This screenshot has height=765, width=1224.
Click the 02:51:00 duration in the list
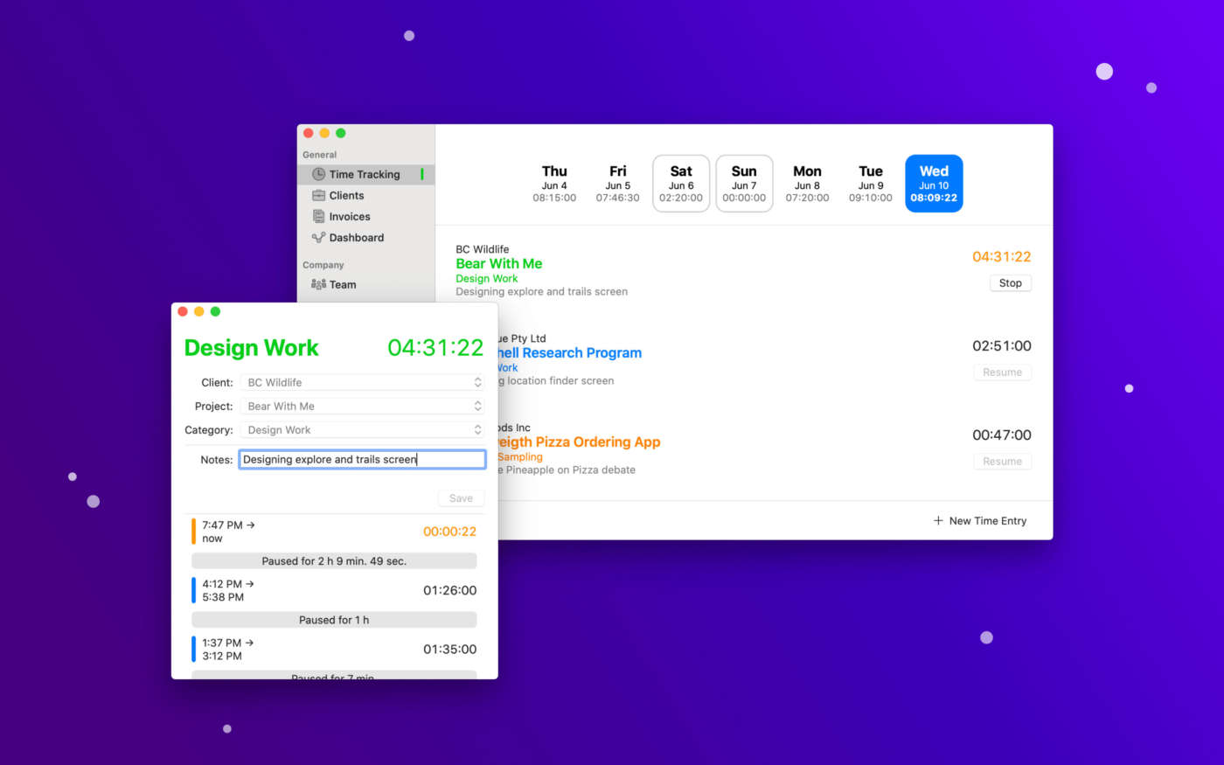click(1002, 346)
